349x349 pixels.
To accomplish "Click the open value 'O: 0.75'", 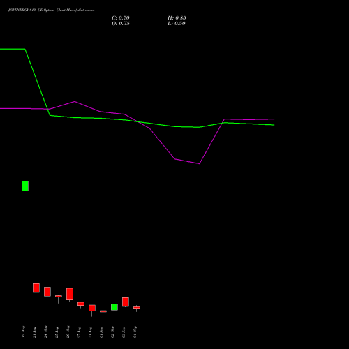I will [x=121, y=24].
